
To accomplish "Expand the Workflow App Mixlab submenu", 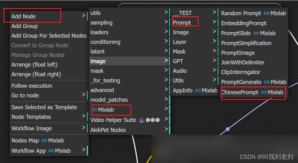I will (x=49, y=151).
